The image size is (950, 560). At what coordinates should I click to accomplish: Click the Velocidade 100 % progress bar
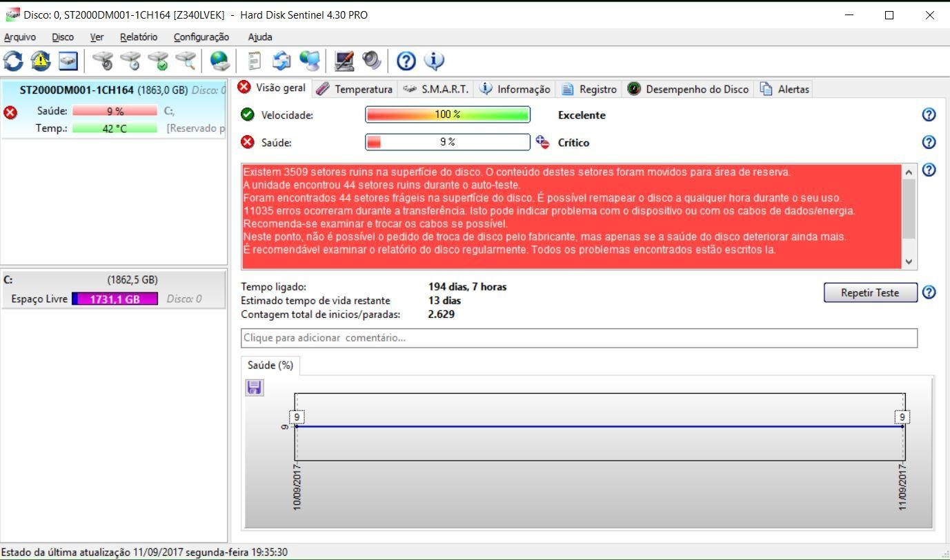(448, 114)
